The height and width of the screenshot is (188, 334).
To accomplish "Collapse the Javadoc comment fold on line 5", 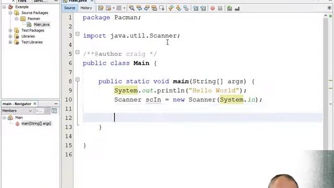I will click(x=78, y=52).
